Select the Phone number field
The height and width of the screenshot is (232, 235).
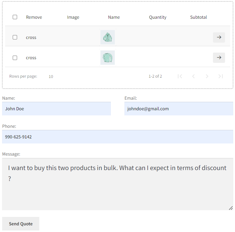117,137
